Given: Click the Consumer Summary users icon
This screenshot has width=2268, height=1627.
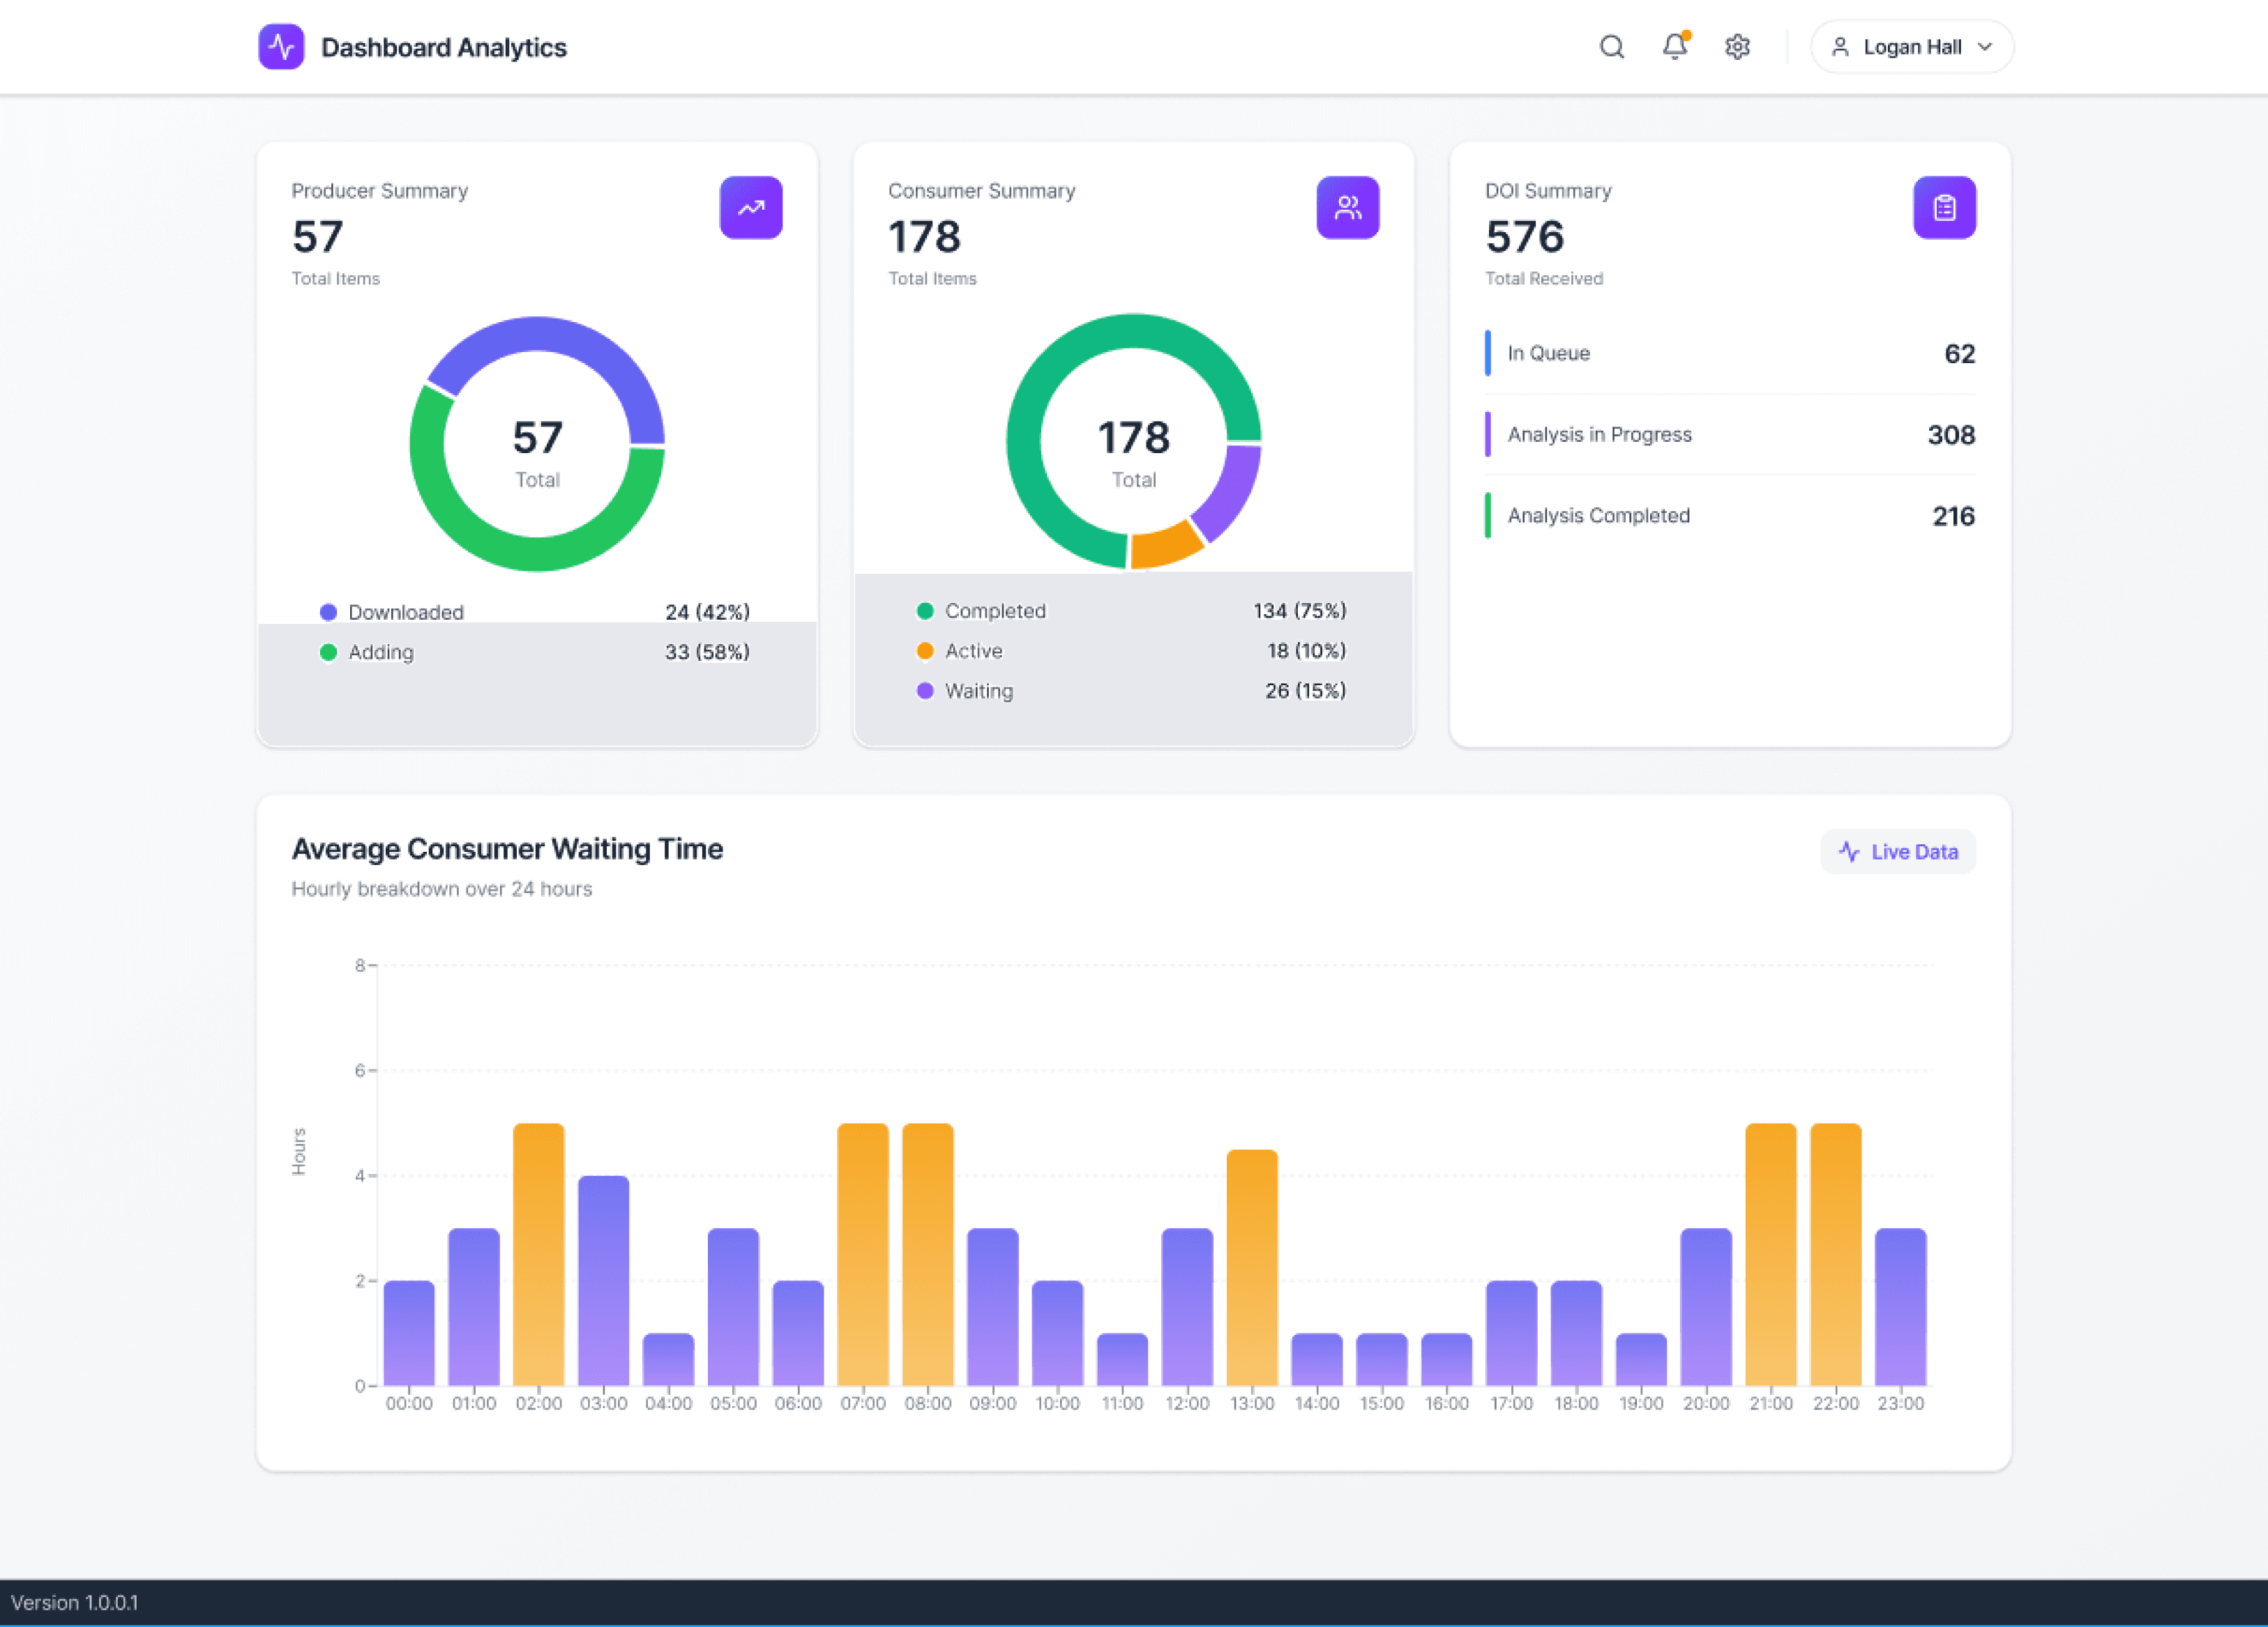Looking at the screenshot, I should coord(1347,208).
